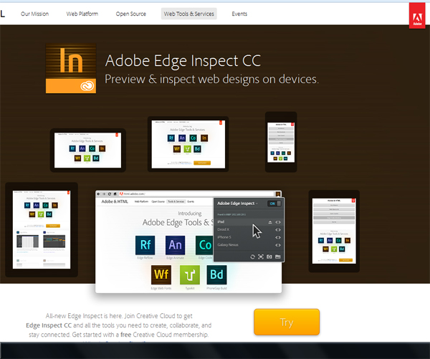Click 'Preview & inspect web designs on devices' subtitle
Screen dimensions: 430x359
point(211,80)
